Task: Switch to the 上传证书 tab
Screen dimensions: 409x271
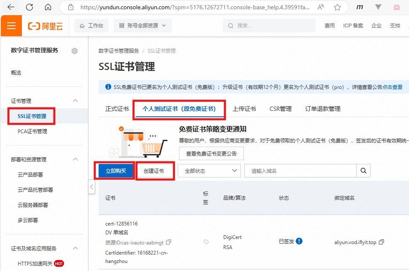Action: 244,109
